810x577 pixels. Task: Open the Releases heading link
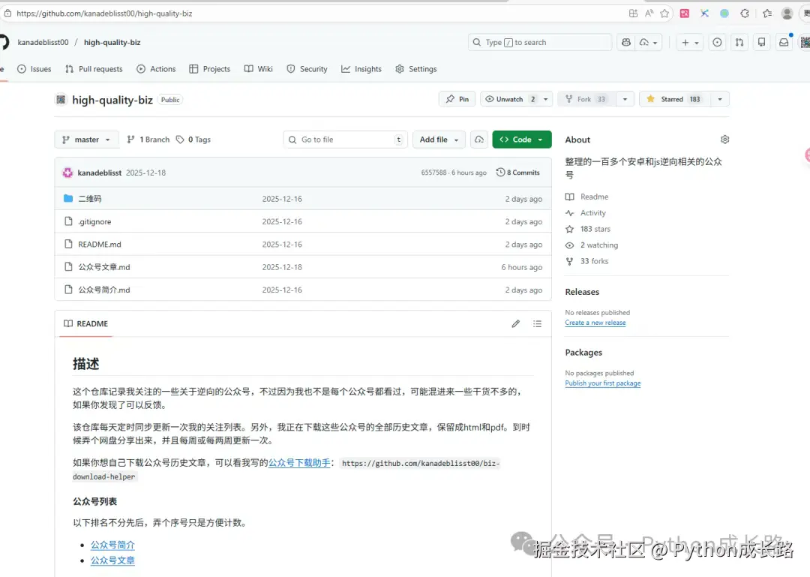(x=582, y=292)
